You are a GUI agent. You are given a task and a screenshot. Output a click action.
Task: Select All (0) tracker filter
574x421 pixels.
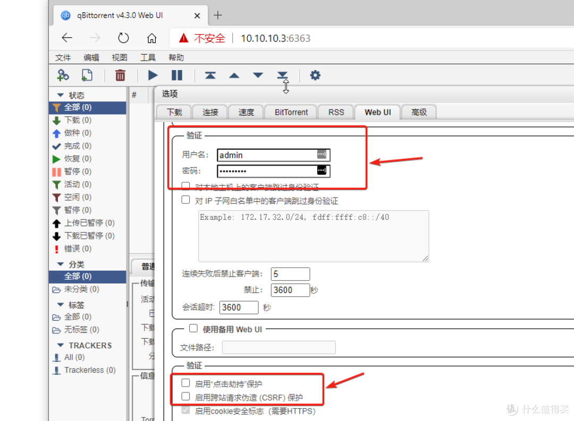click(x=69, y=357)
